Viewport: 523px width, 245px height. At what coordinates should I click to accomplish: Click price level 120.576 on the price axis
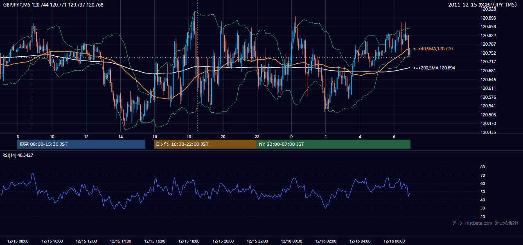coord(488,97)
